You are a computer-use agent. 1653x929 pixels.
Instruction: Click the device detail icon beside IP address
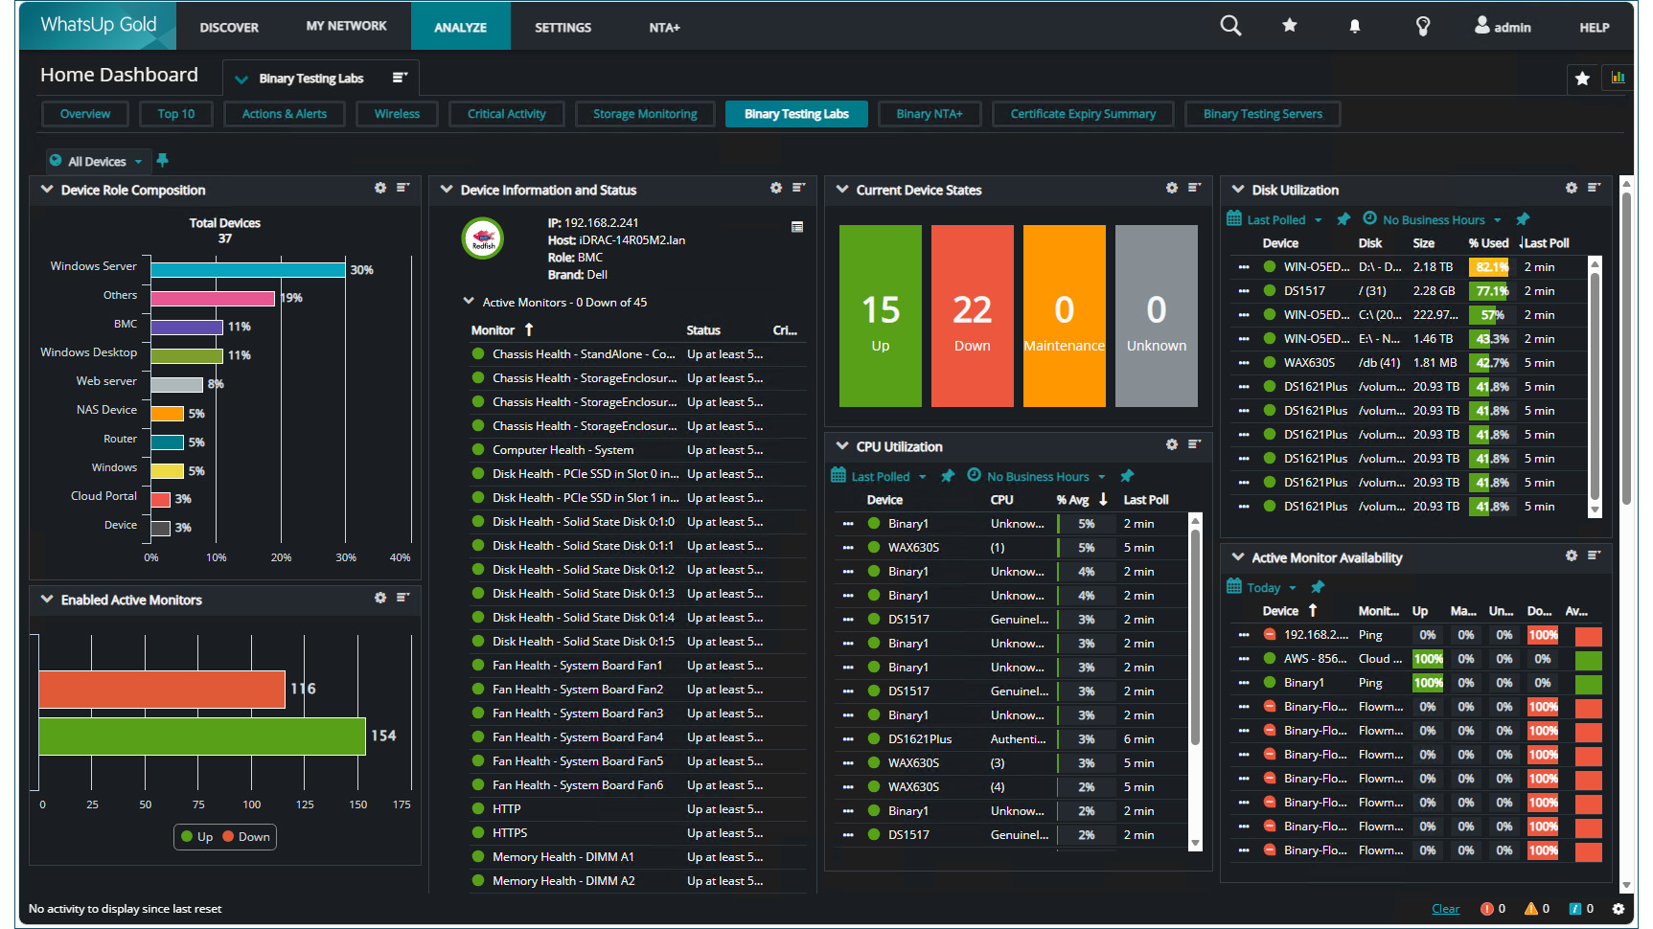pos(797,227)
